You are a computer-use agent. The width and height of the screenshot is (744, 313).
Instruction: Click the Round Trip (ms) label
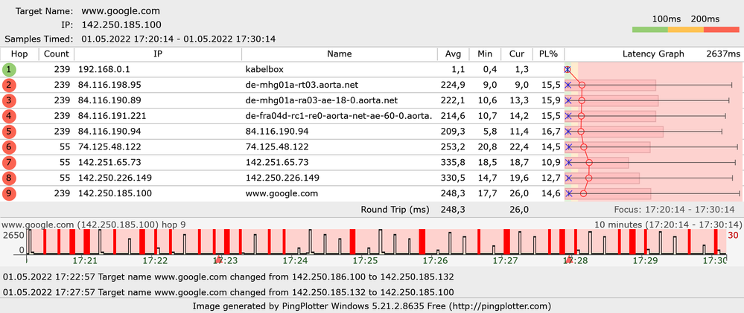[x=395, y=210]
